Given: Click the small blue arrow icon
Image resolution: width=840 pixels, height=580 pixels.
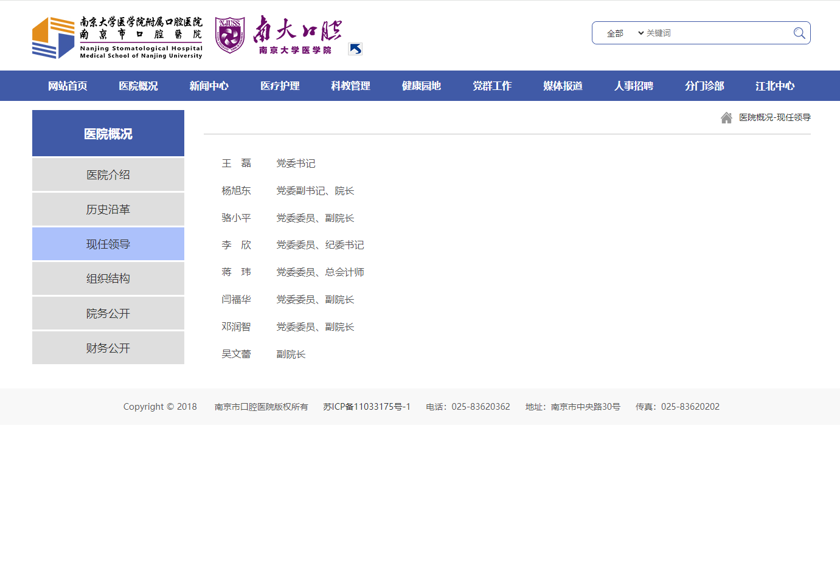Looking at the screenshot, I should pos(355,49).
